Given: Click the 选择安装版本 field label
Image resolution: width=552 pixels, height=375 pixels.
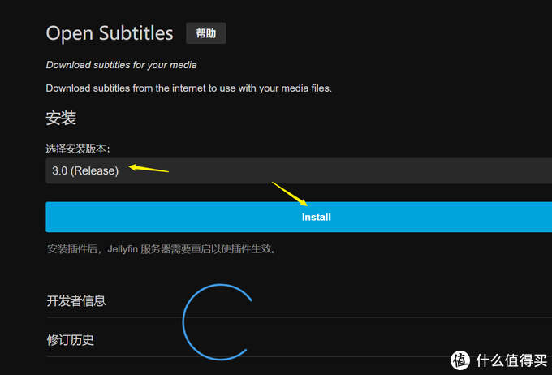Looking at the screenshot, I should [x=78, y=149].
